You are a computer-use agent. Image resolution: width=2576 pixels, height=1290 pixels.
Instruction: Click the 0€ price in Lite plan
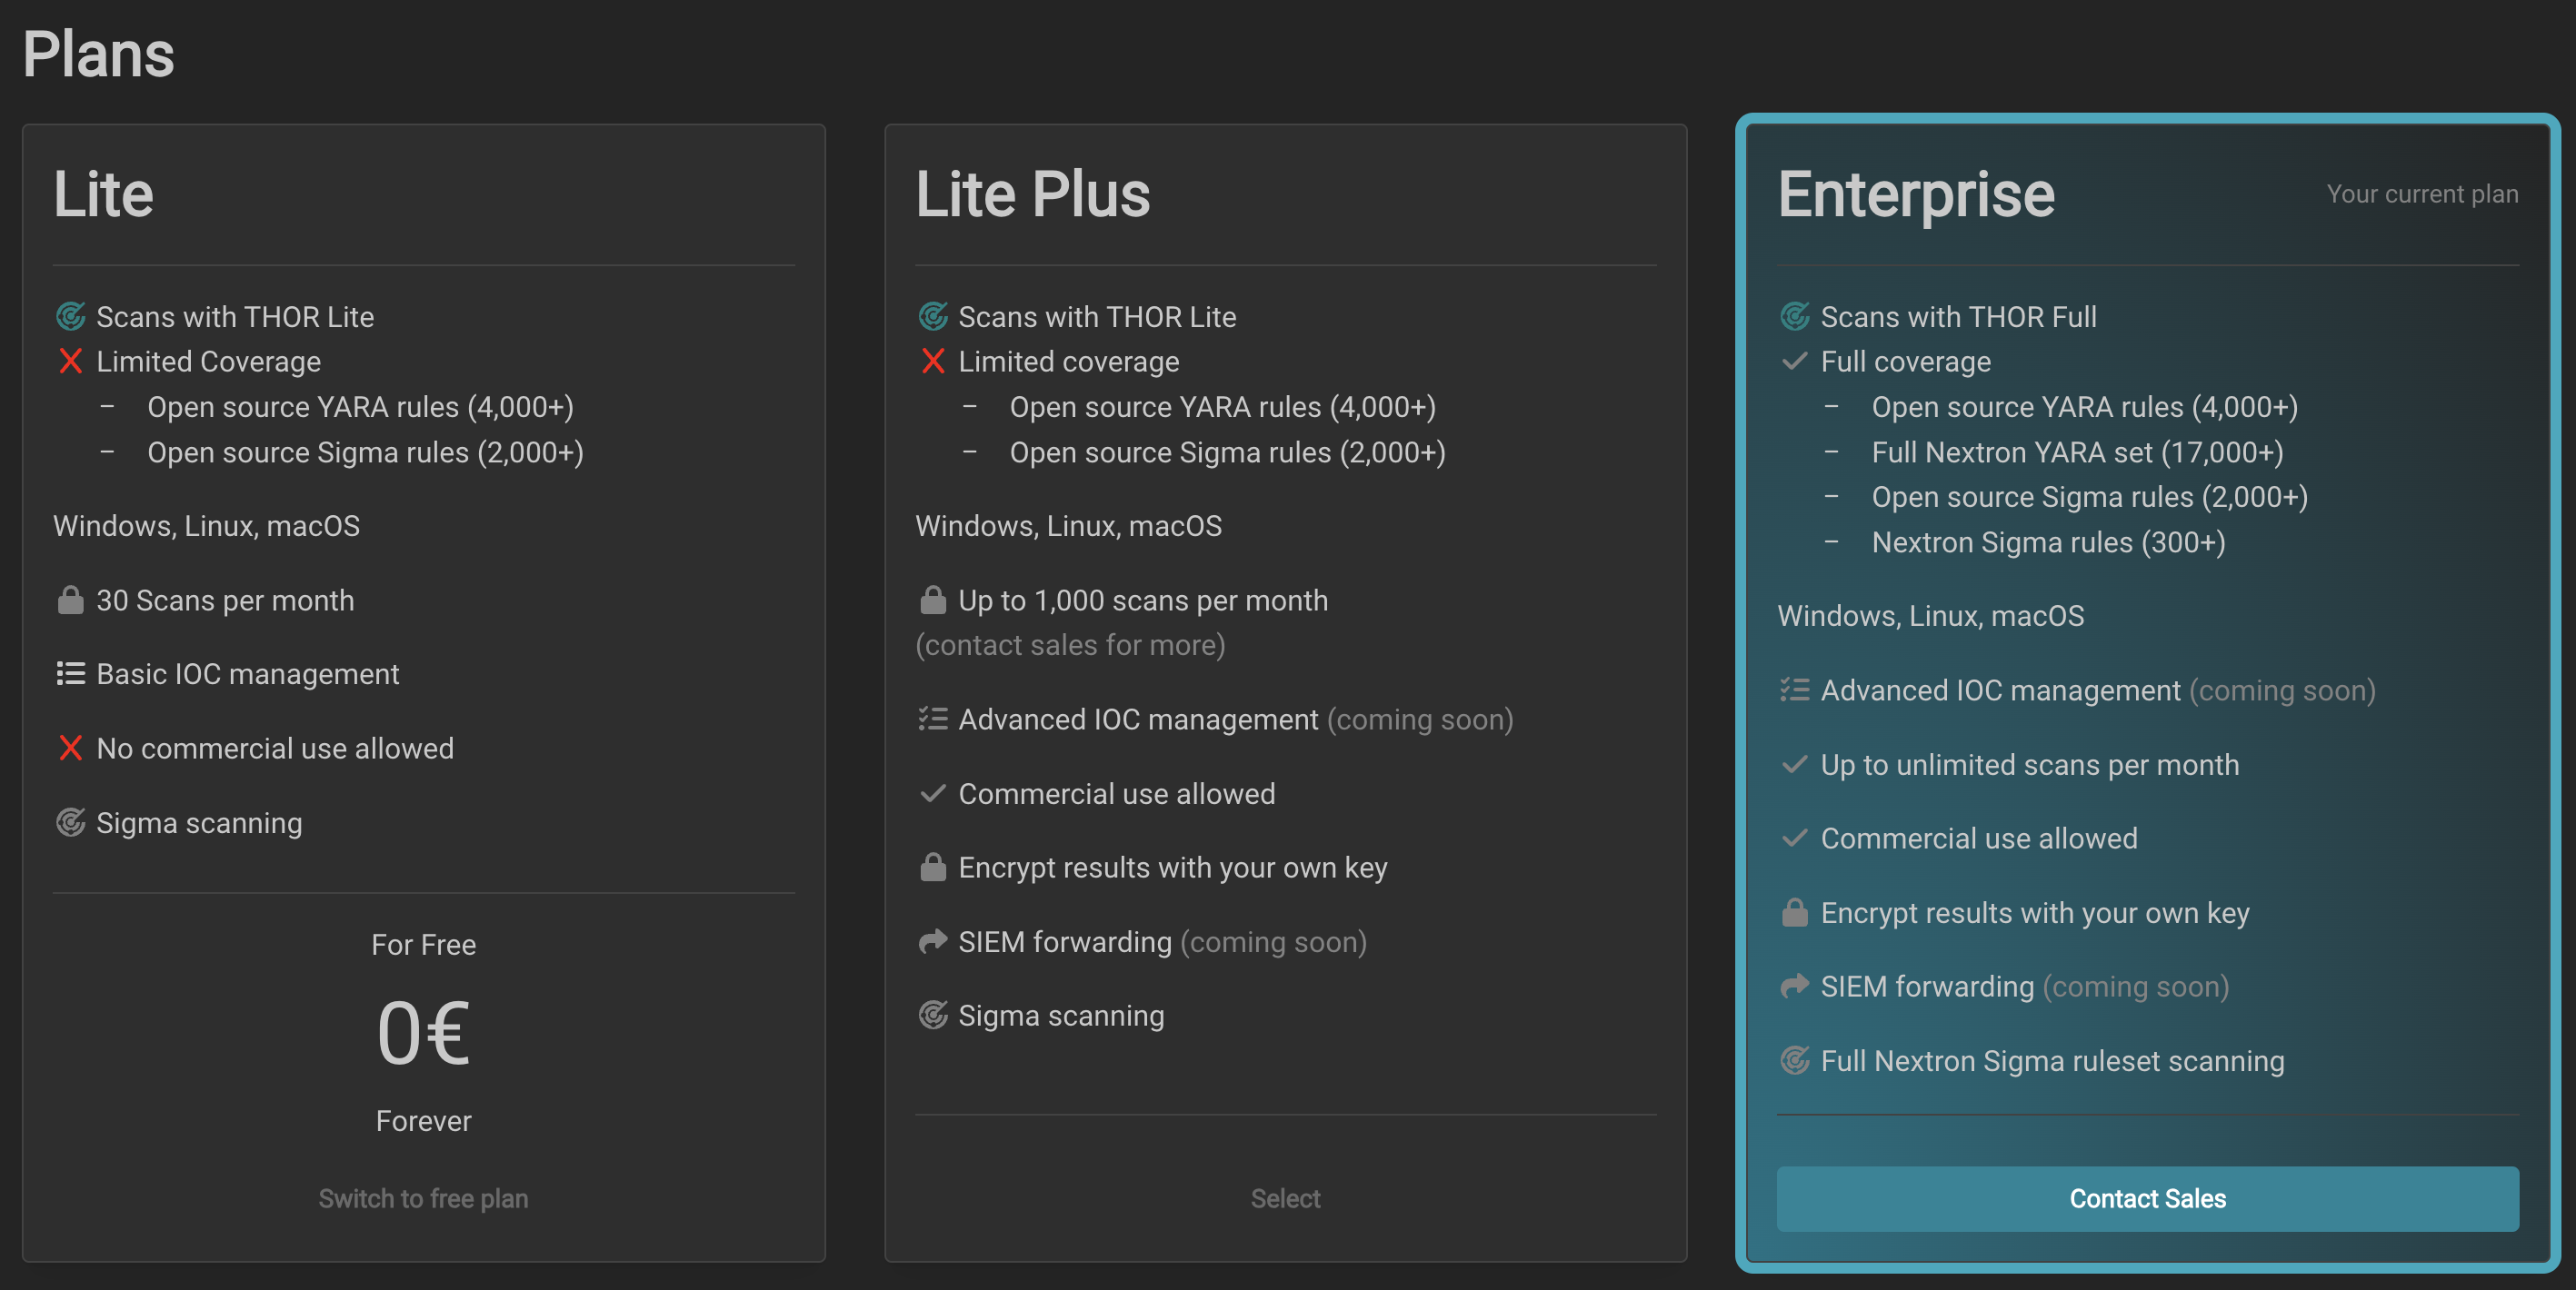coord(423,1033)
